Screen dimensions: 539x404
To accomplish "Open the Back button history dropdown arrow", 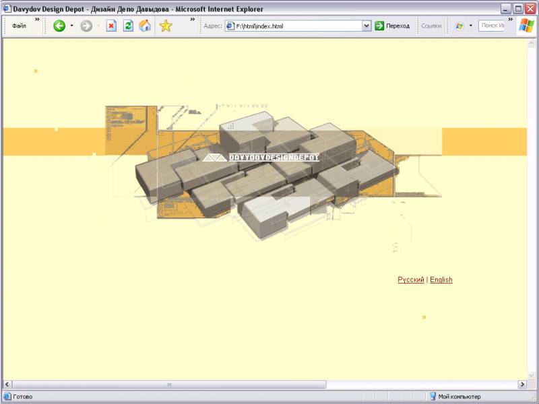I will pyautogui.click(x=72, y=26).
